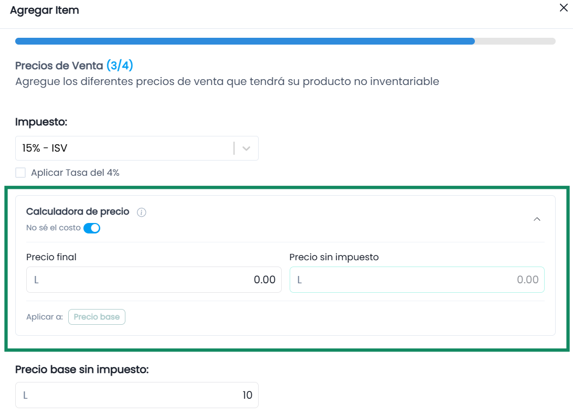Apply calculation to Precio base
573x415 pixels.
coord(97,317)
